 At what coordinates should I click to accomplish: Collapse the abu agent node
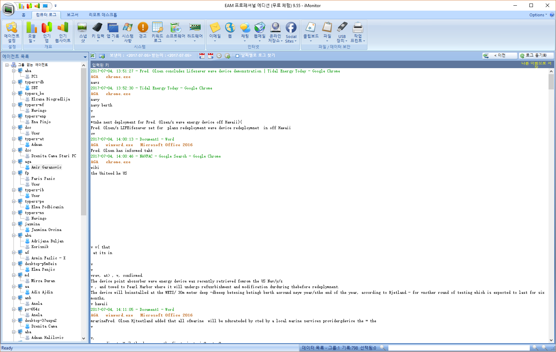tap(14, 235)
